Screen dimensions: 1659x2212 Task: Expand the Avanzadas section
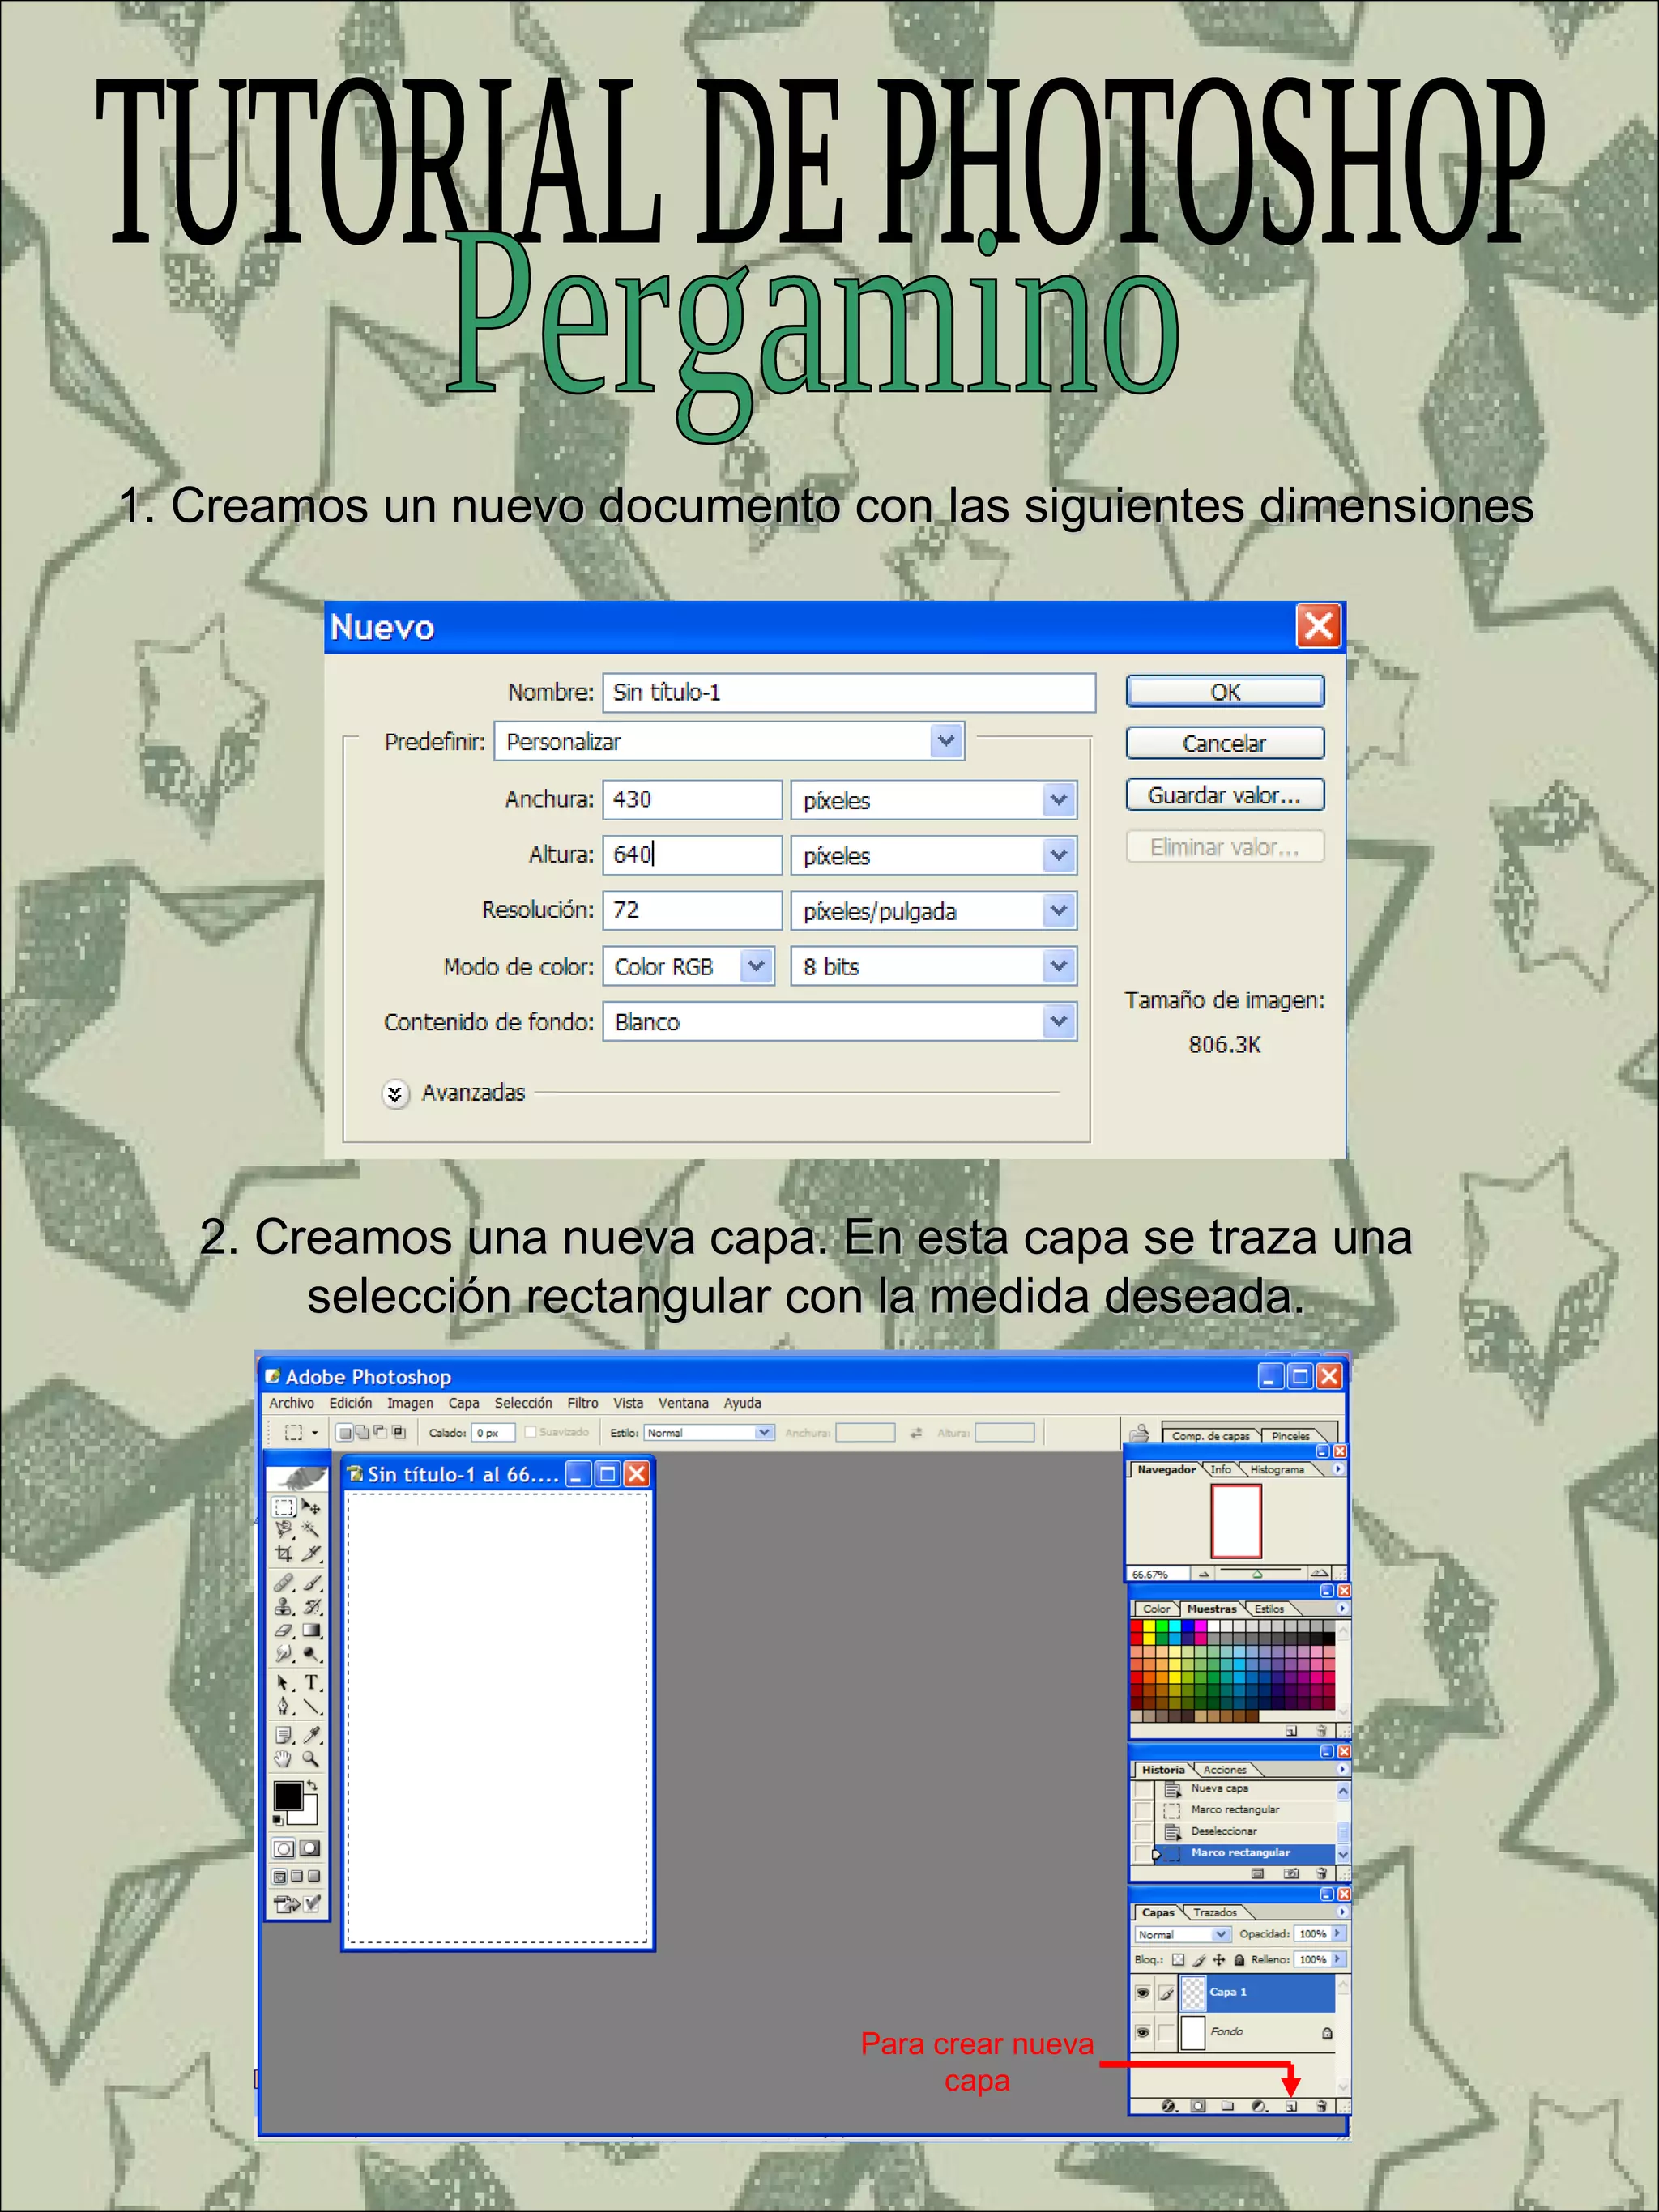(396, 1094)
